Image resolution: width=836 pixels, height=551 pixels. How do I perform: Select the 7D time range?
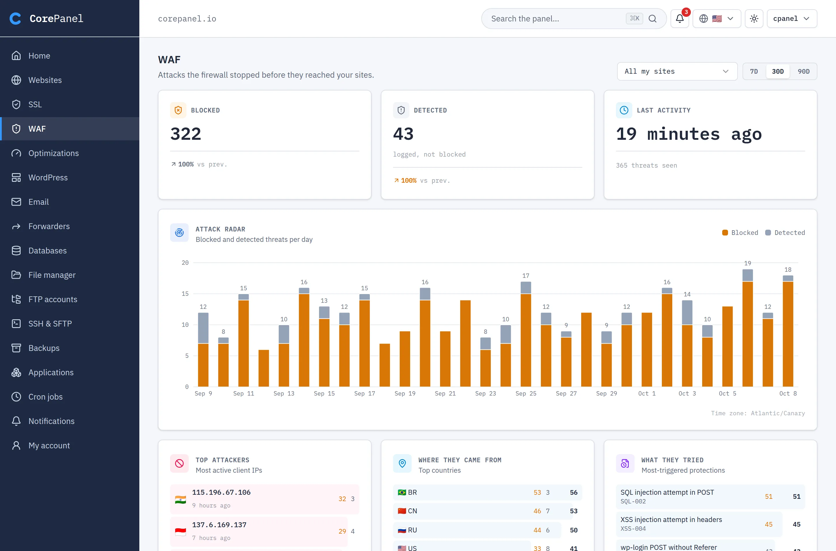(754, 71)
